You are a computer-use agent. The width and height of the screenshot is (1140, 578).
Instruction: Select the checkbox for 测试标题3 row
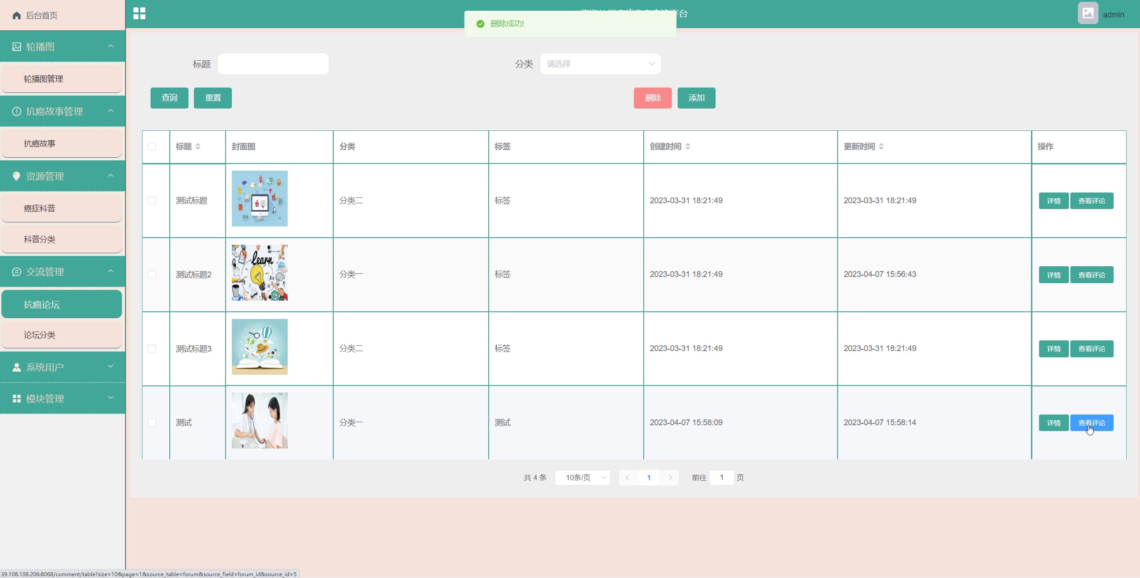click(152, 348)
